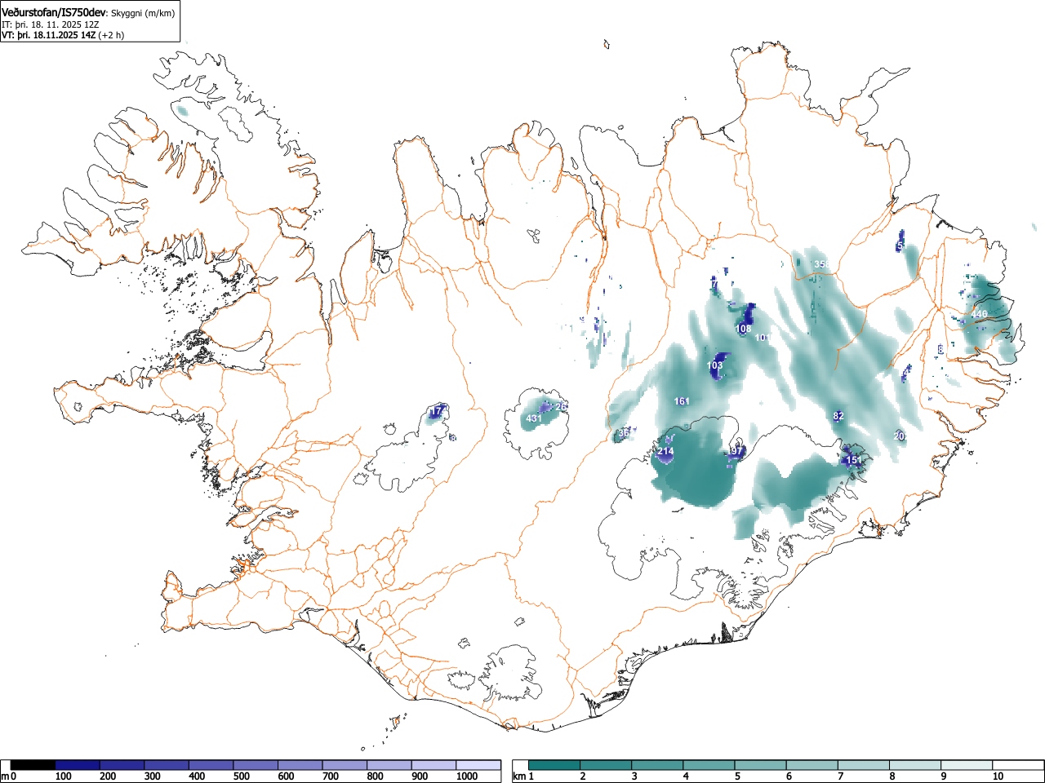Click the '500' tick label on meter scale
Viewport: 1045px width, 783px height.
point(241,776)
